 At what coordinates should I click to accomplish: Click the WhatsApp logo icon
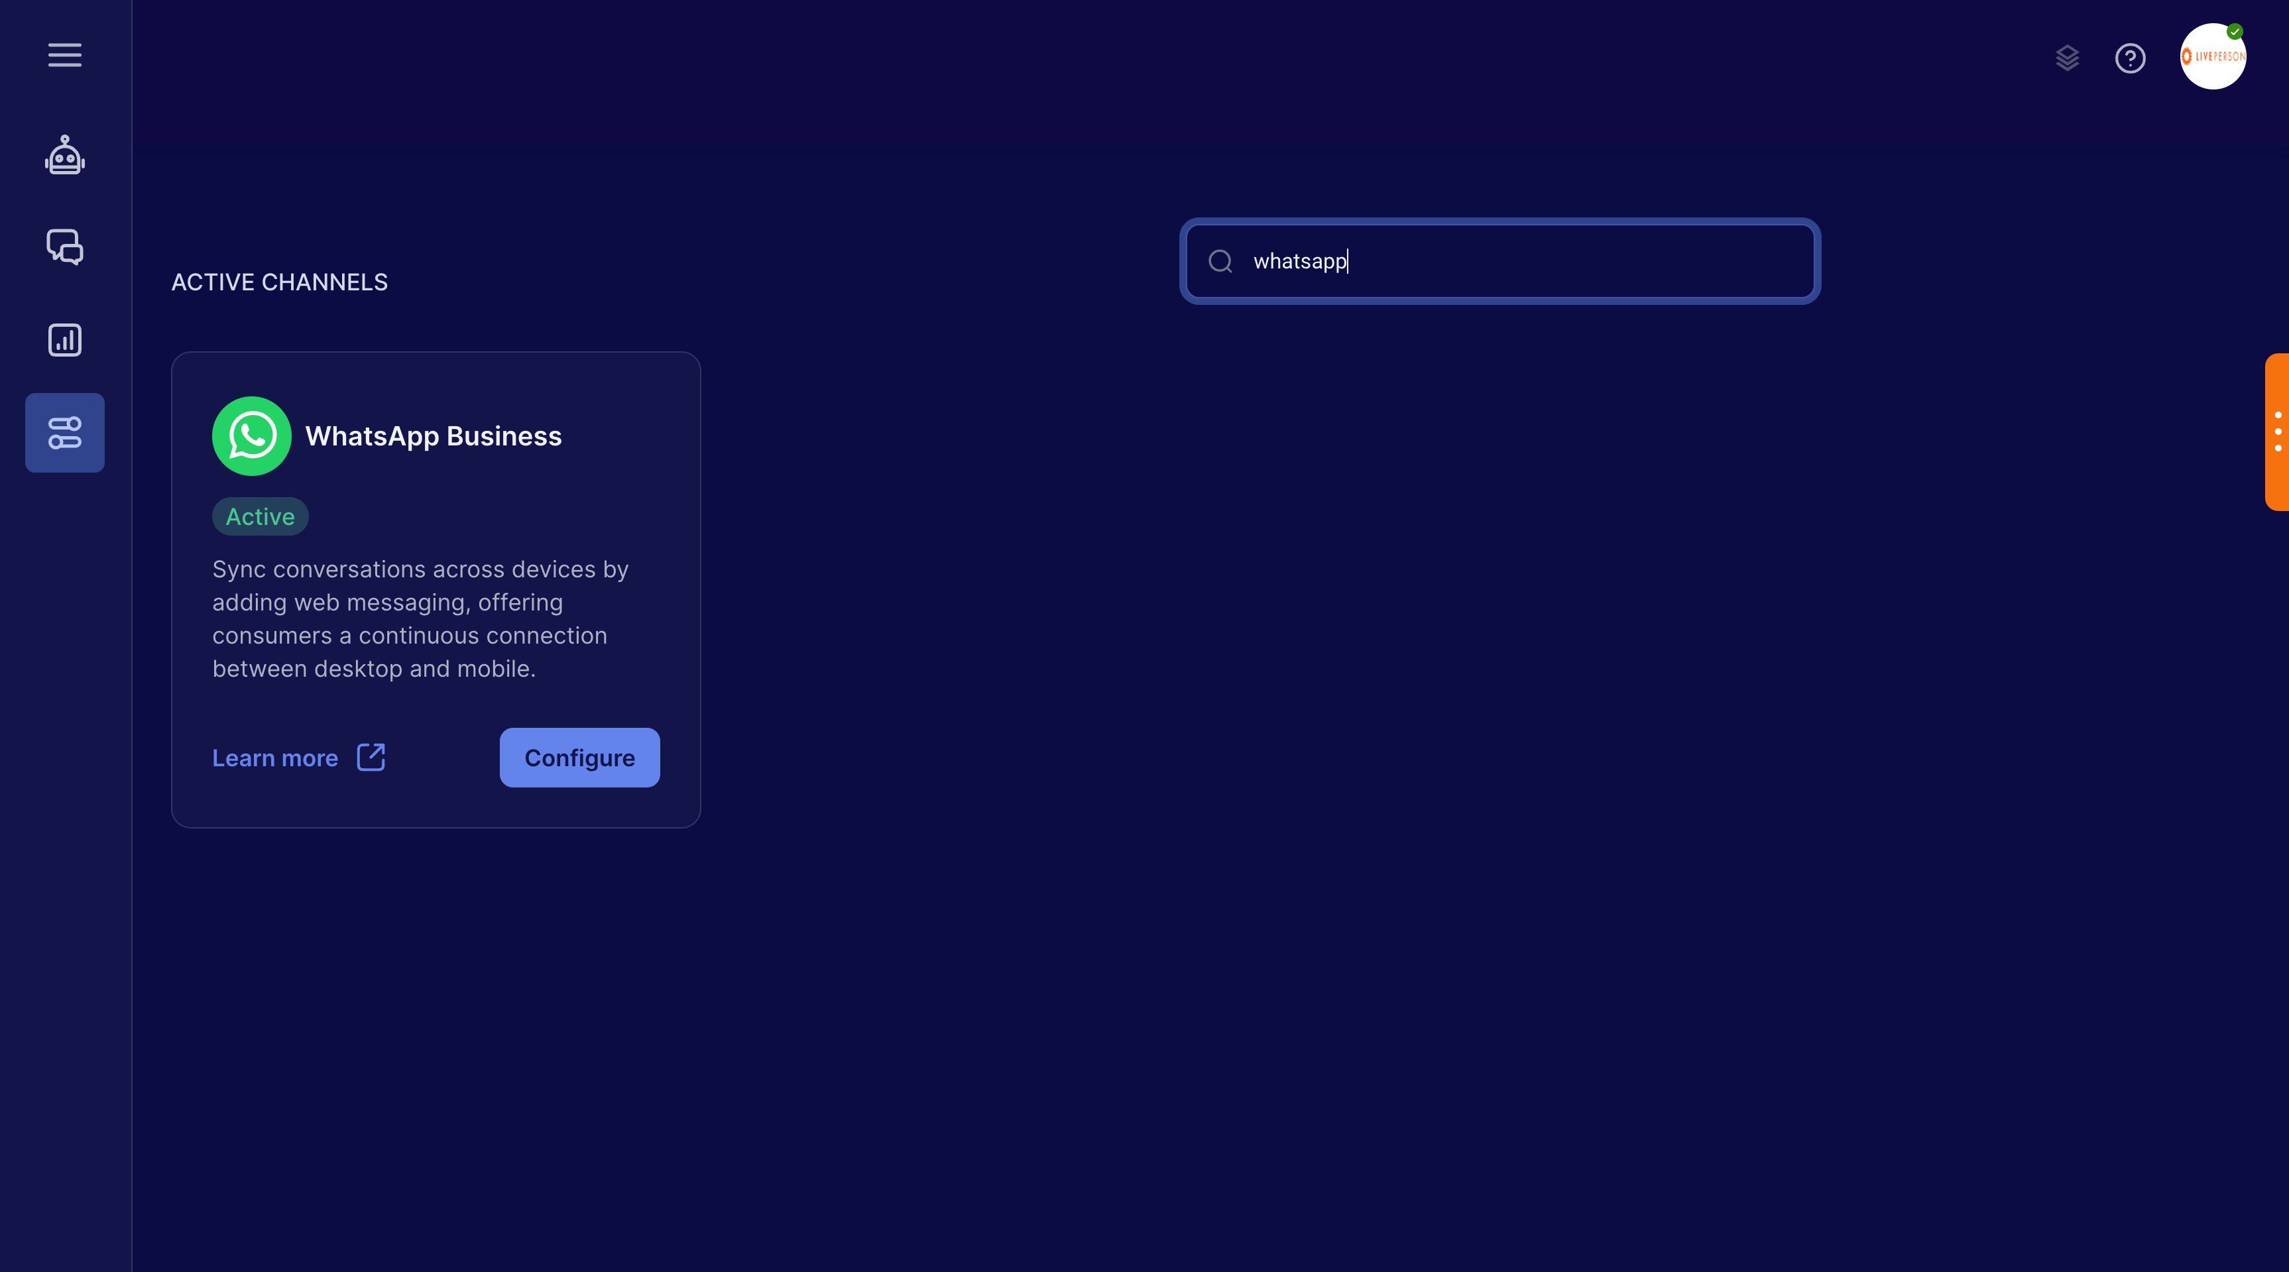(x=251, y=436)
